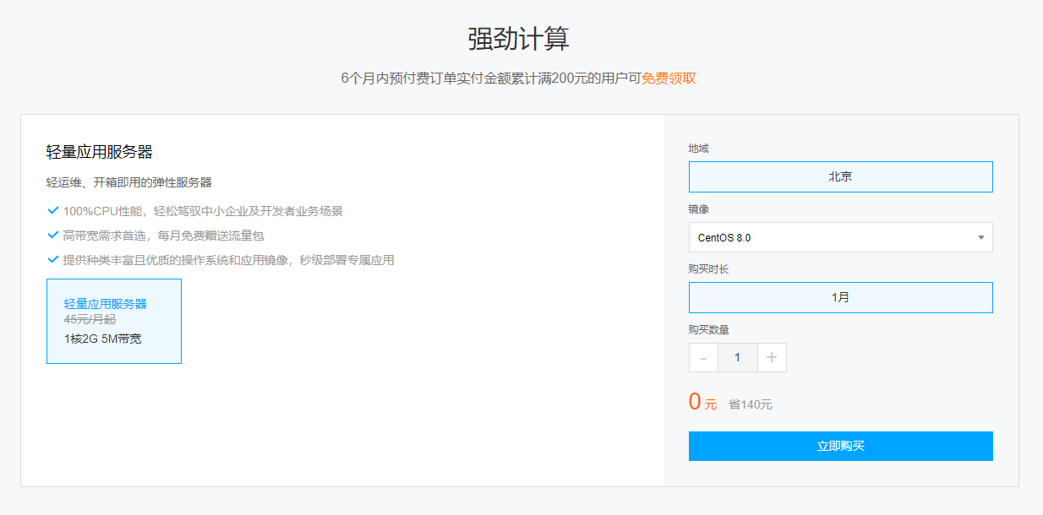Click the 立即购买 button
The width and height of the screenshot is (1043, 515).
(840, 446)
